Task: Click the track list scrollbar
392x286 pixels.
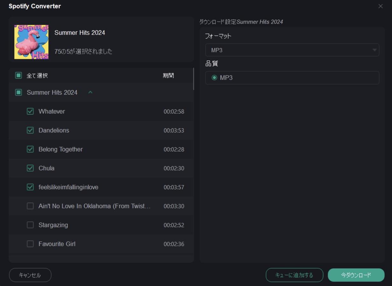Action: coord(193,79)
